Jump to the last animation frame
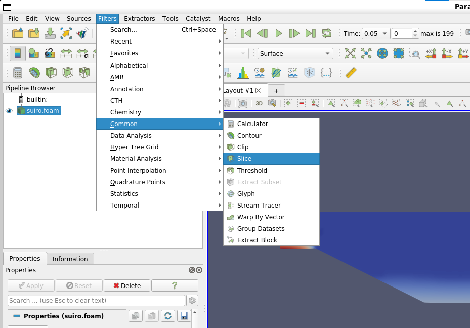This screenshot has height=328, width=470. (x=311, y=34)
